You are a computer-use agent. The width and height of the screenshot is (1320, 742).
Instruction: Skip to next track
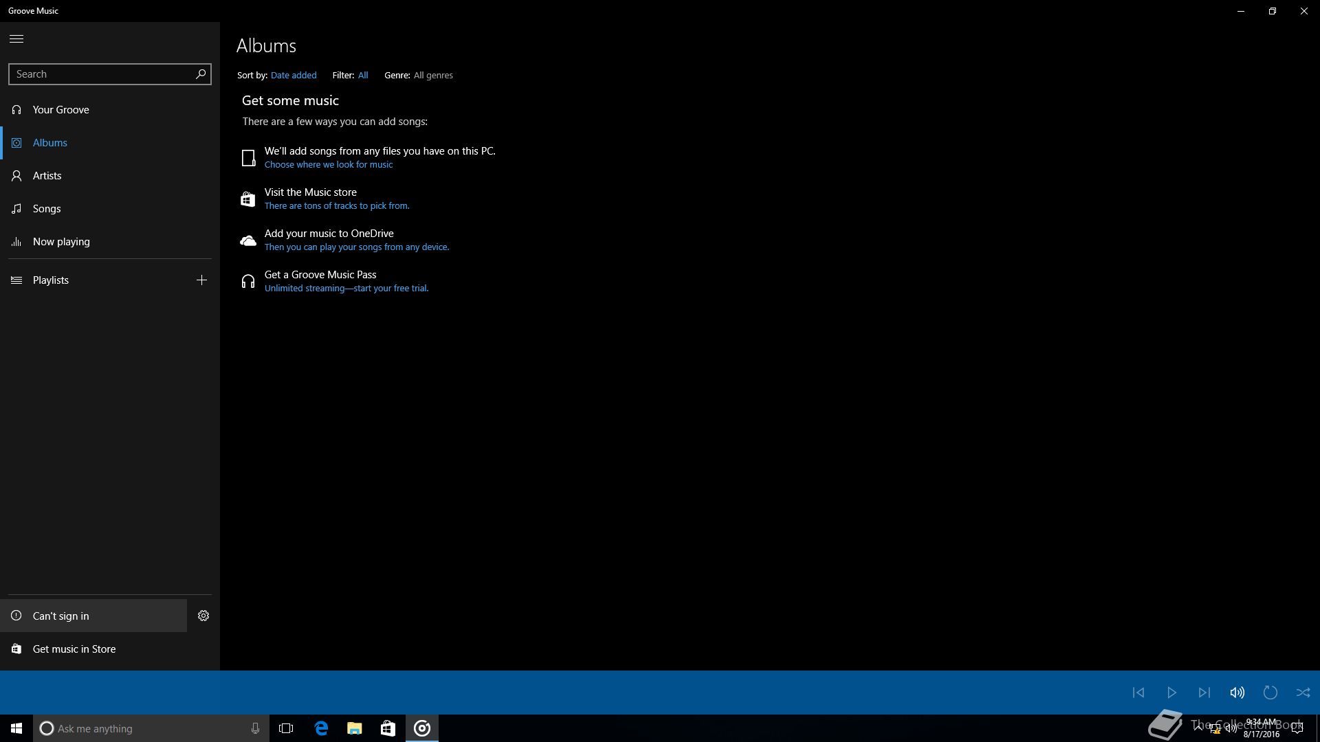pyautogui.click(x=1204, y=693)
